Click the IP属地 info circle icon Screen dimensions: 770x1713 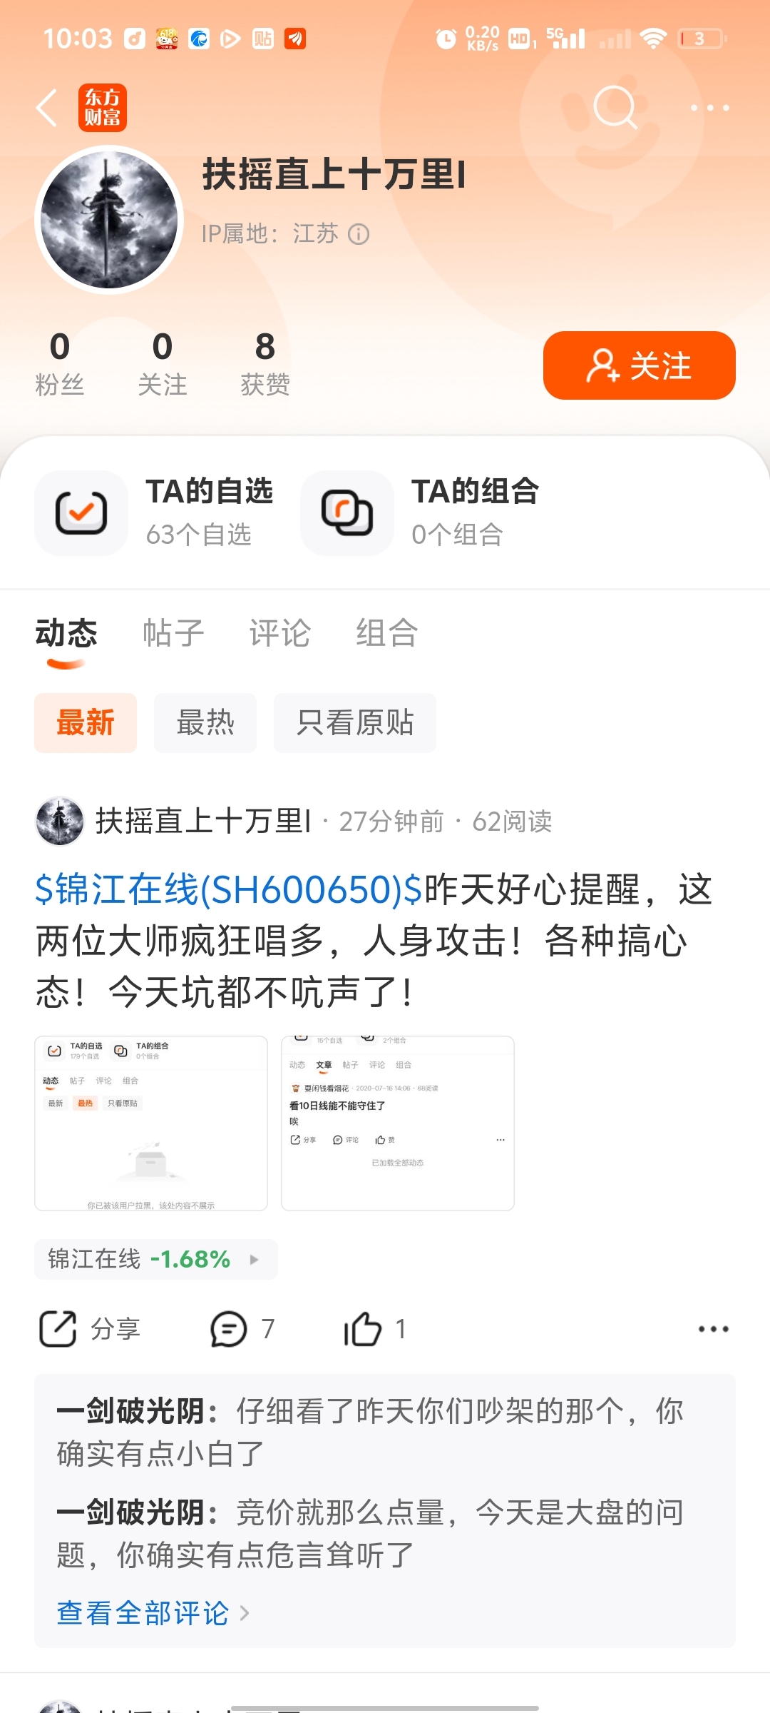tap(359, 234)
